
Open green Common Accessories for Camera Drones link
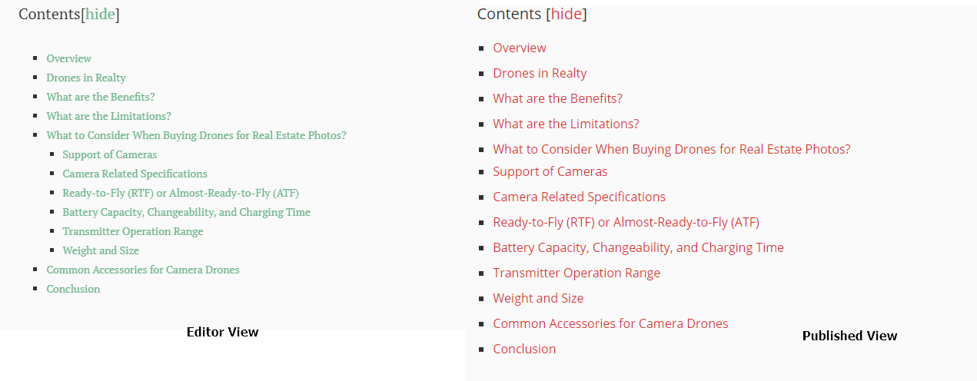pos(143,270)
